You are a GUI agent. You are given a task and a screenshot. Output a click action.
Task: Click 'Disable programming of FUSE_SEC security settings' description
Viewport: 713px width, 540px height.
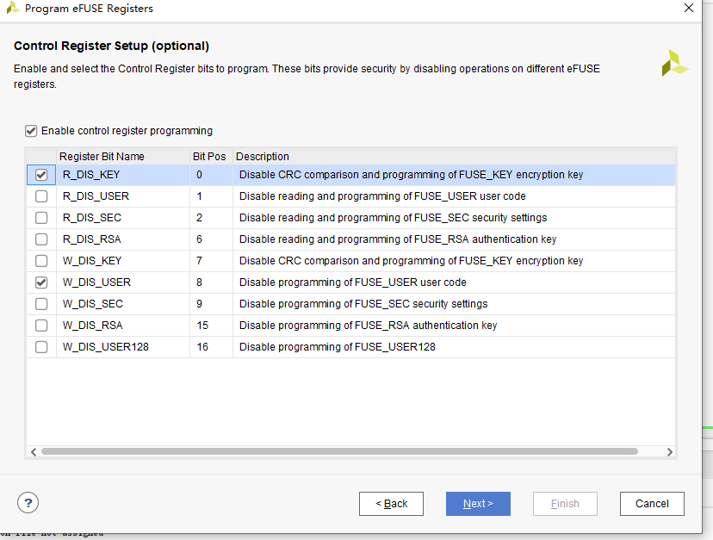(363, 304)
